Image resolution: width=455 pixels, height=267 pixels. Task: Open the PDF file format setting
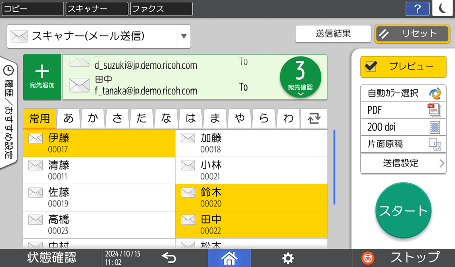click(403, 110)
